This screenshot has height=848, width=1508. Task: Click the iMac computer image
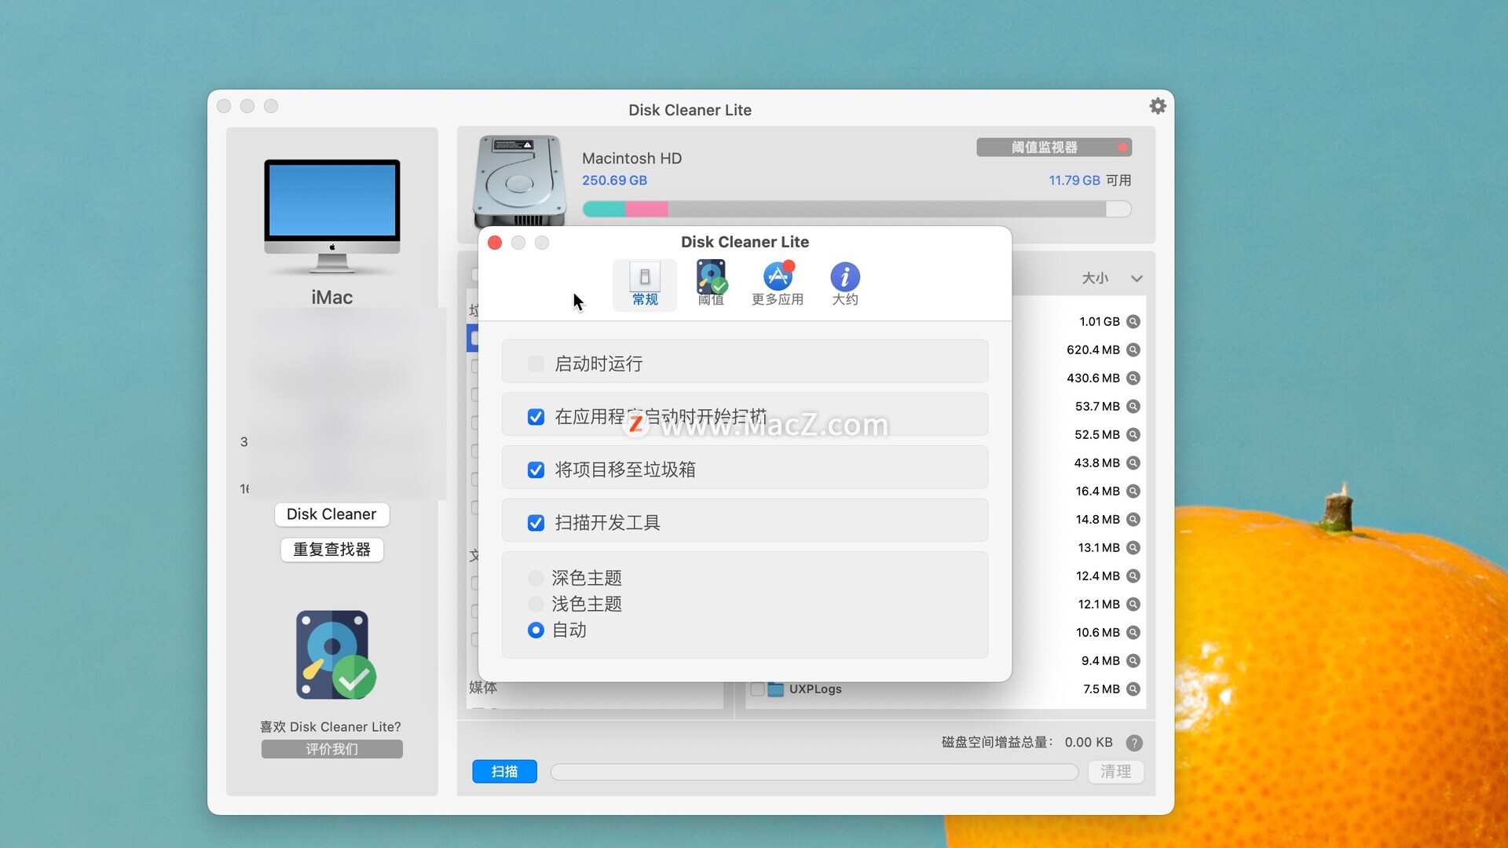[x=331, y=216]
